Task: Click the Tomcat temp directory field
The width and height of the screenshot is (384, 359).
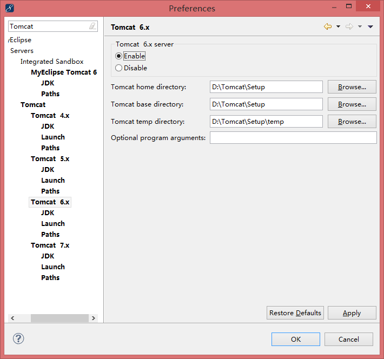Action: point(266,122)
